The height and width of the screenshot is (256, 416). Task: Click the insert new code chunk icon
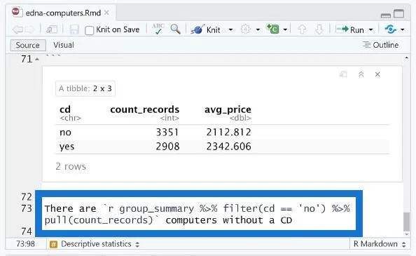[272, 29]
